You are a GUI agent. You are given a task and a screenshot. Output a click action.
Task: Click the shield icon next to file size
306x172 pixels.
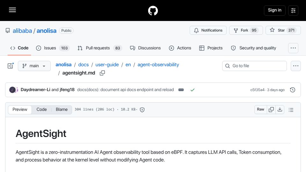coord(142,110)
